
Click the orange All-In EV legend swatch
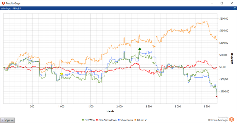[135, 120]
